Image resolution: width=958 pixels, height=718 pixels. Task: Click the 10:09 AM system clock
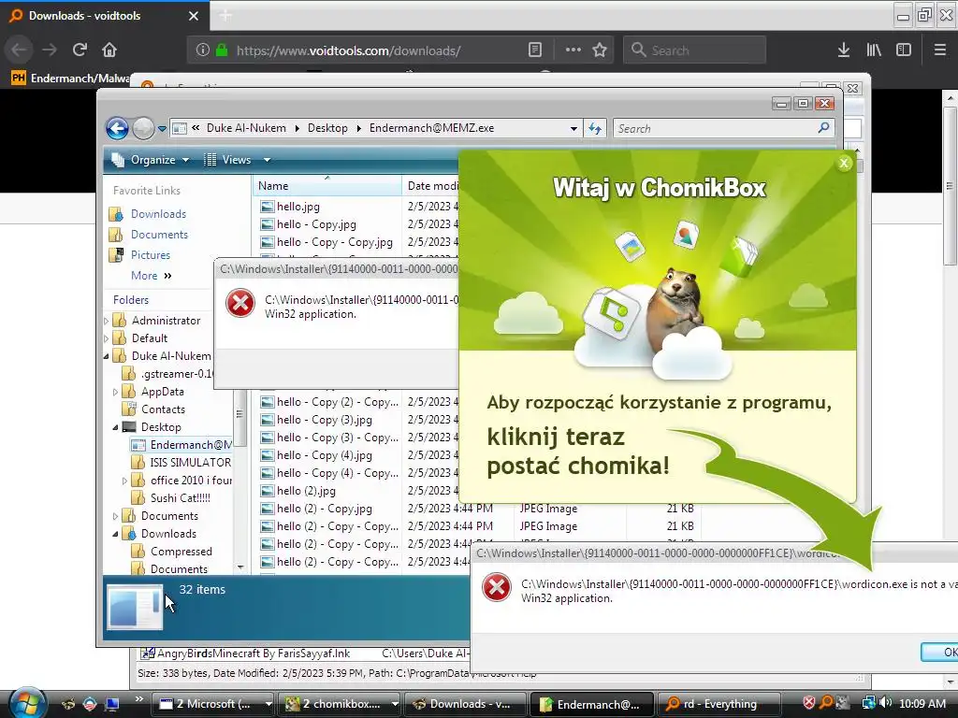922,703
